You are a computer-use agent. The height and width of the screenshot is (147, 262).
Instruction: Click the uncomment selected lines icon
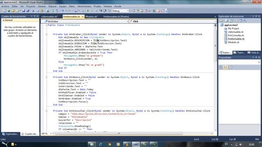(x=57, y=11)
